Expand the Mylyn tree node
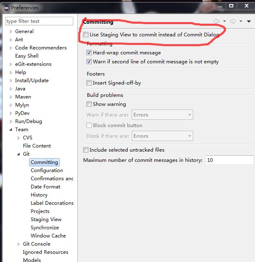This screenshot has width=255, height=262. point(11,105)
